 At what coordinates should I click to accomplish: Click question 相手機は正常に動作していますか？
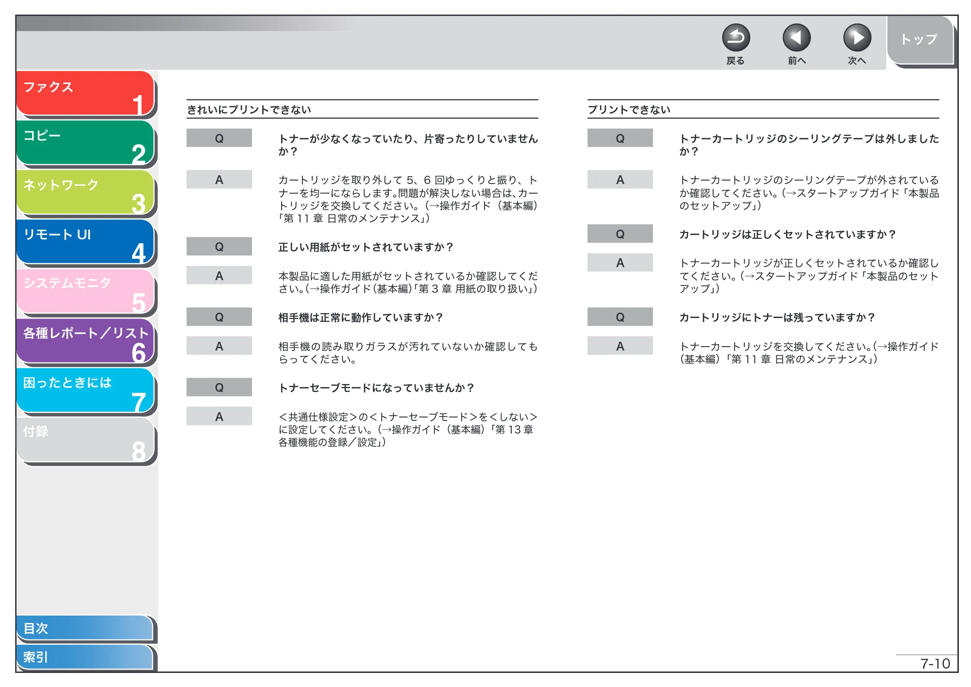(361, 318)
